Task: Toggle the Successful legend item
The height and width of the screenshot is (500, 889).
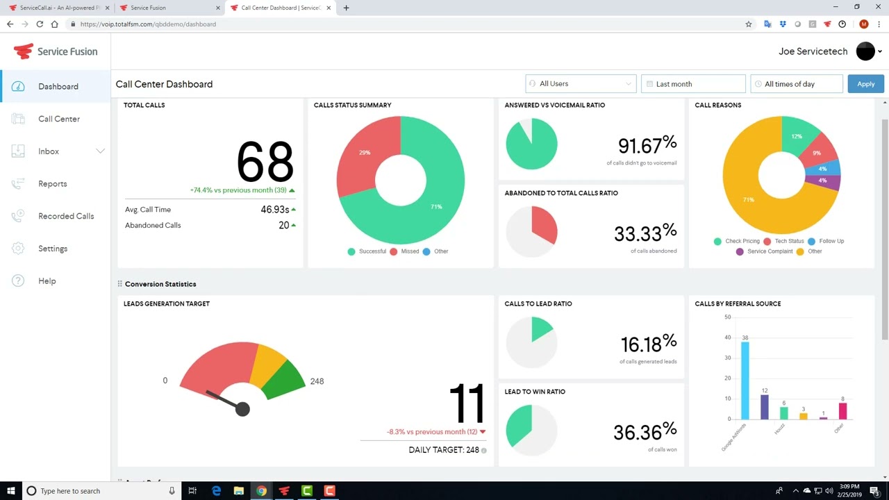Action: [367, 251]
